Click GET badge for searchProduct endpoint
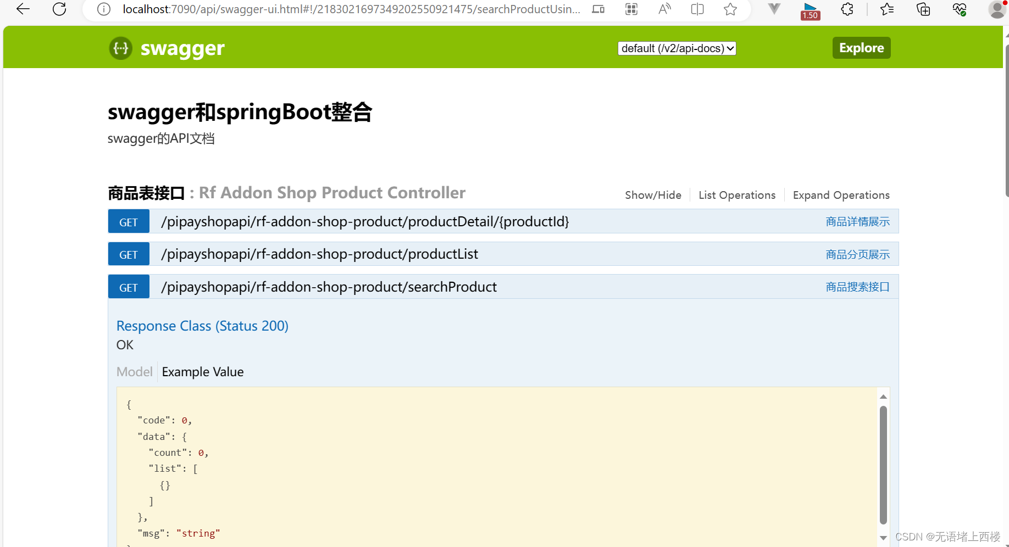1009x547 pixels. [x=129, y=287]
